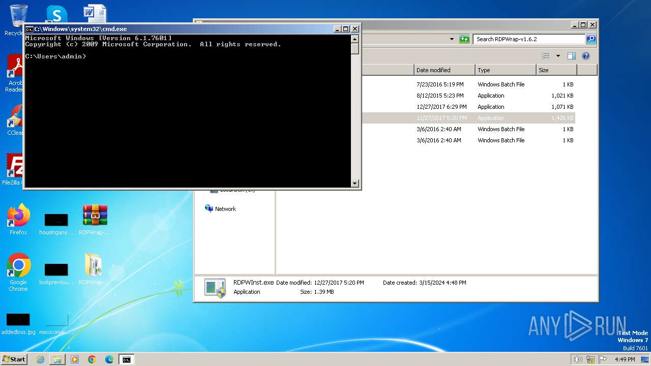Launch Skype from the desktop

pyautogui.click(x=56, y=14)
